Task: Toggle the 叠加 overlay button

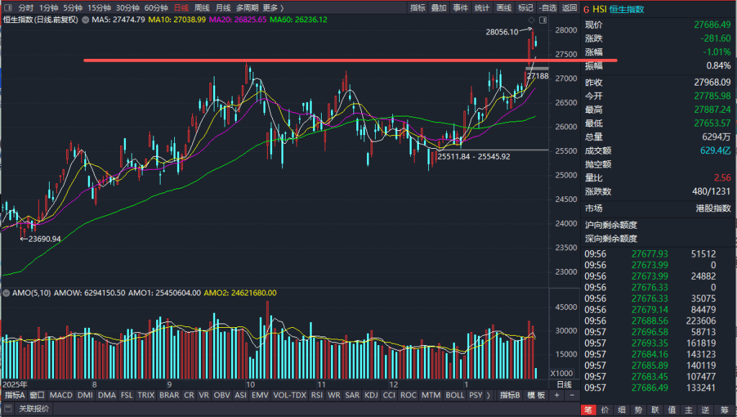Action: coord(438,8)
